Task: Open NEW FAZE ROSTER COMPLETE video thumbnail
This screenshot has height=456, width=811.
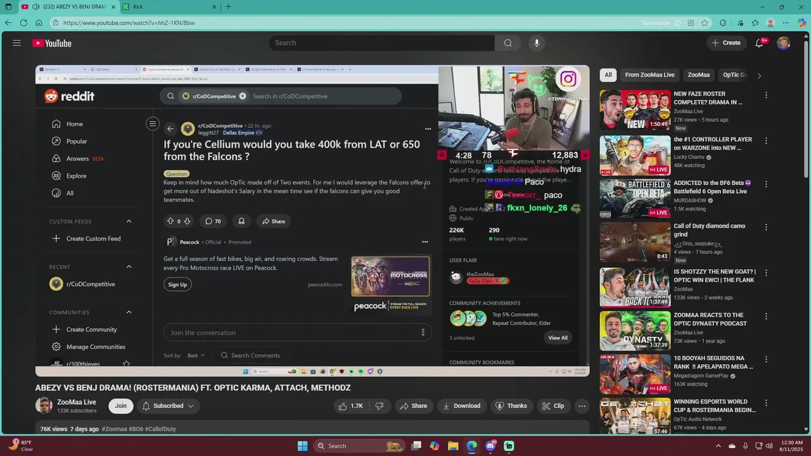Action: point(635,110)
